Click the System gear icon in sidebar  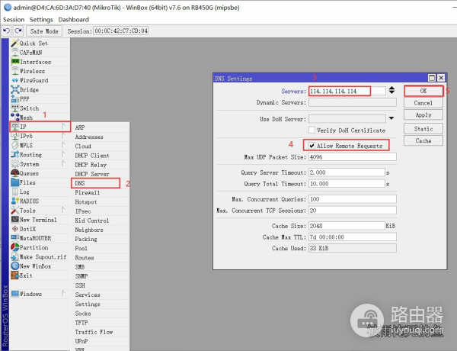click(x=15, y=164)
